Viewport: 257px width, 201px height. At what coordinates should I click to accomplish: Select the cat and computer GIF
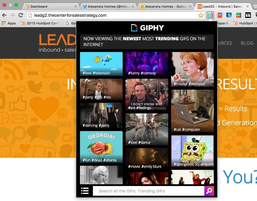click(x=192, y=111)
